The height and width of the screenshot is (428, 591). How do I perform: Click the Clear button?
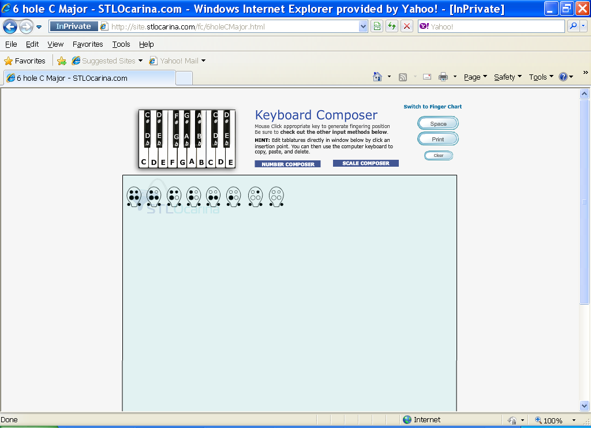(x=439, y=155)
